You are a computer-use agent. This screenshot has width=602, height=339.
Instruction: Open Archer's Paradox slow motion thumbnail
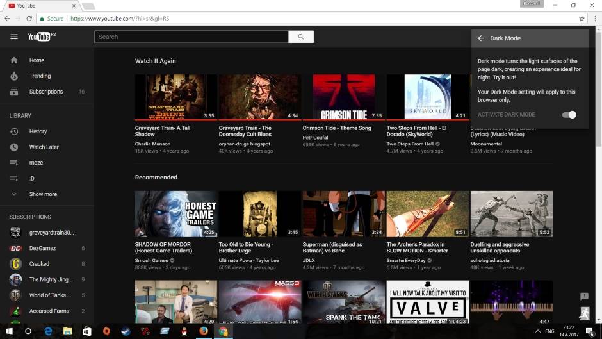click(427, 213)
